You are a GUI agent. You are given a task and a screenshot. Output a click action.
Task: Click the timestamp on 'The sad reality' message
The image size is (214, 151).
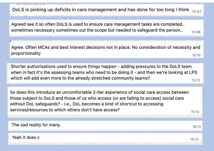pyautogui.click(x=197, y=127)
